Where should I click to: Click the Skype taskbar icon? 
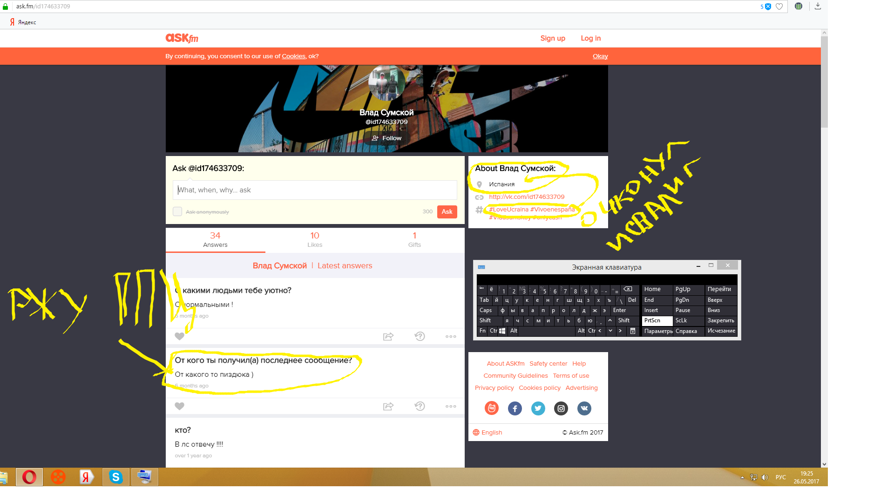coord(115,477)
